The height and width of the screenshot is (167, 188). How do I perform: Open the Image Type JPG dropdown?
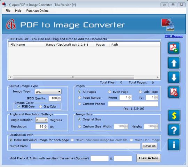click(48, 92)
